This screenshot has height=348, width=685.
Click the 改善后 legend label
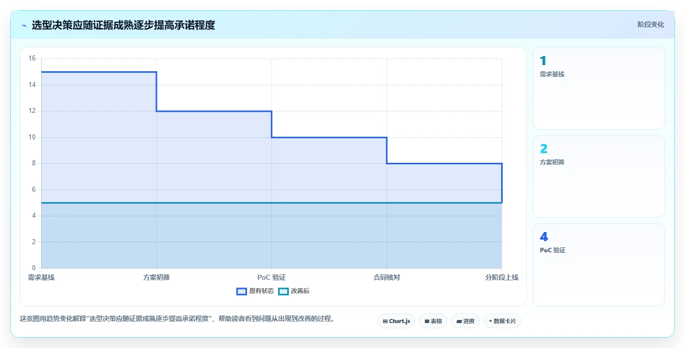click(x=300, y=291)
